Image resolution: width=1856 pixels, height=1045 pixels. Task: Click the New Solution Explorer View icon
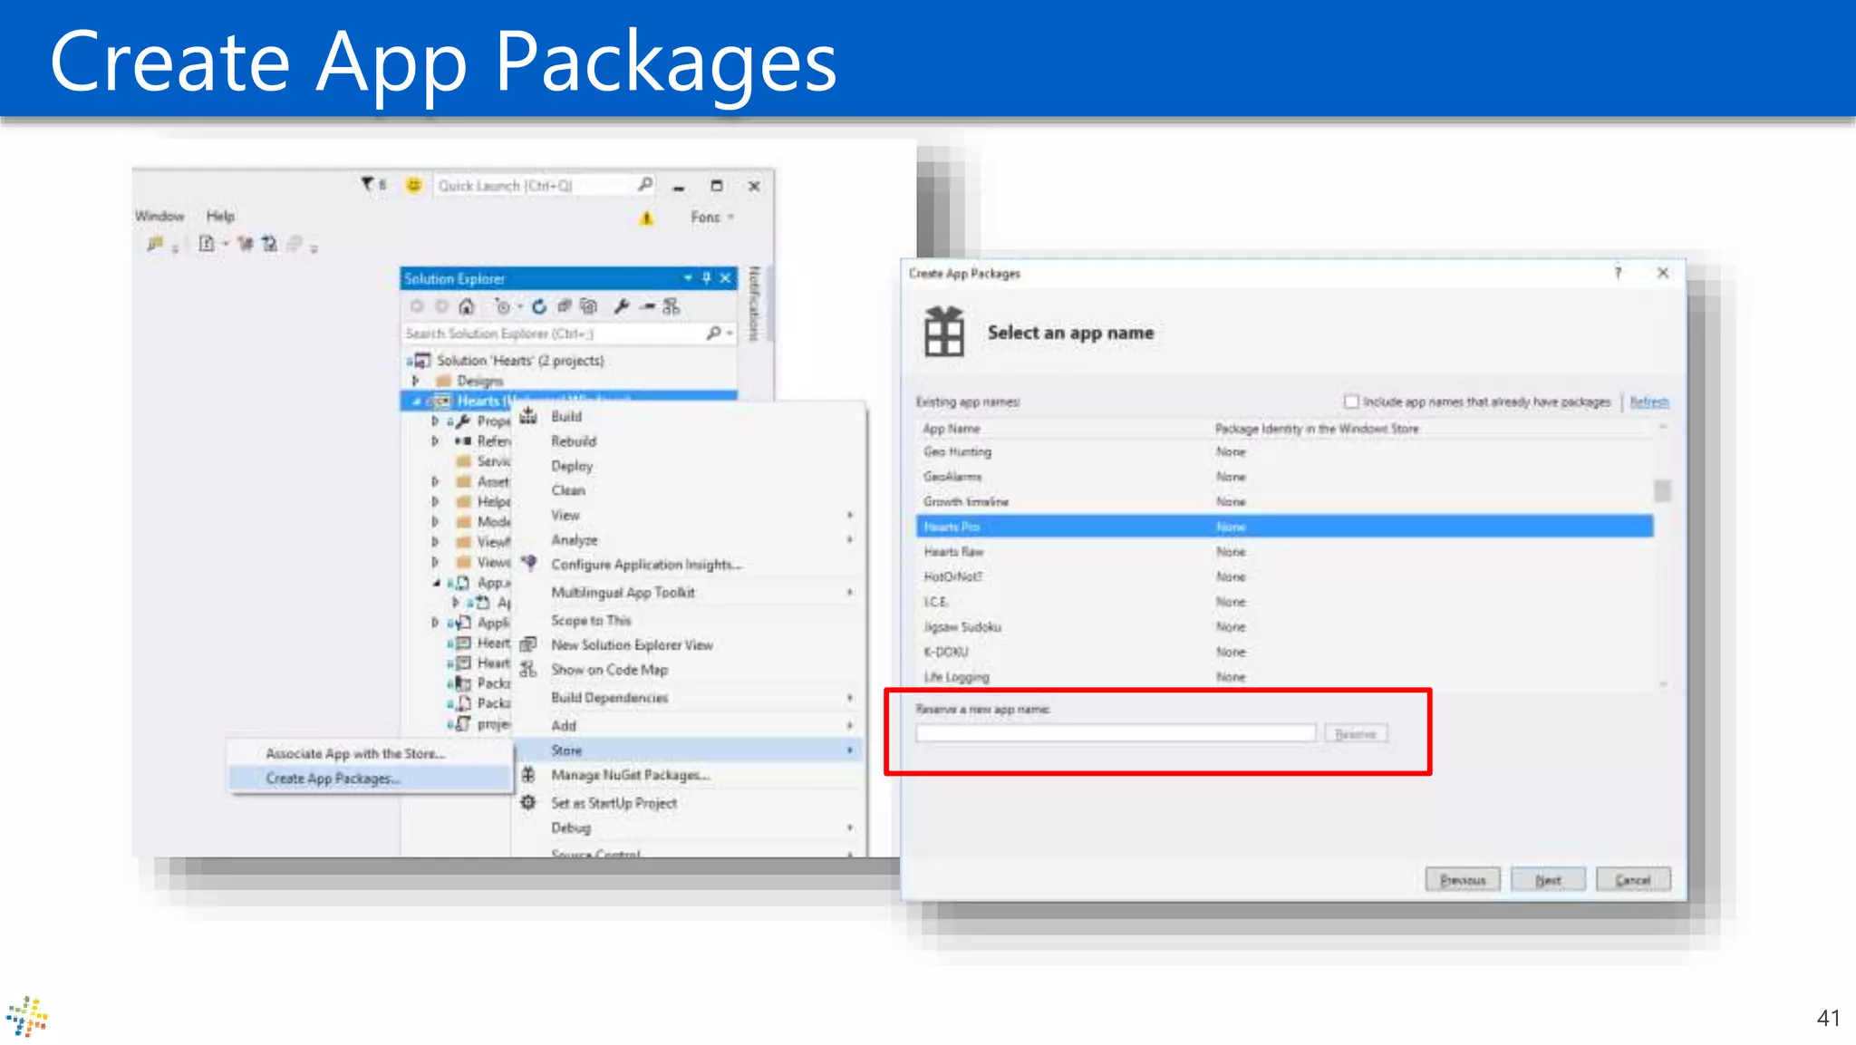(528, 644)
